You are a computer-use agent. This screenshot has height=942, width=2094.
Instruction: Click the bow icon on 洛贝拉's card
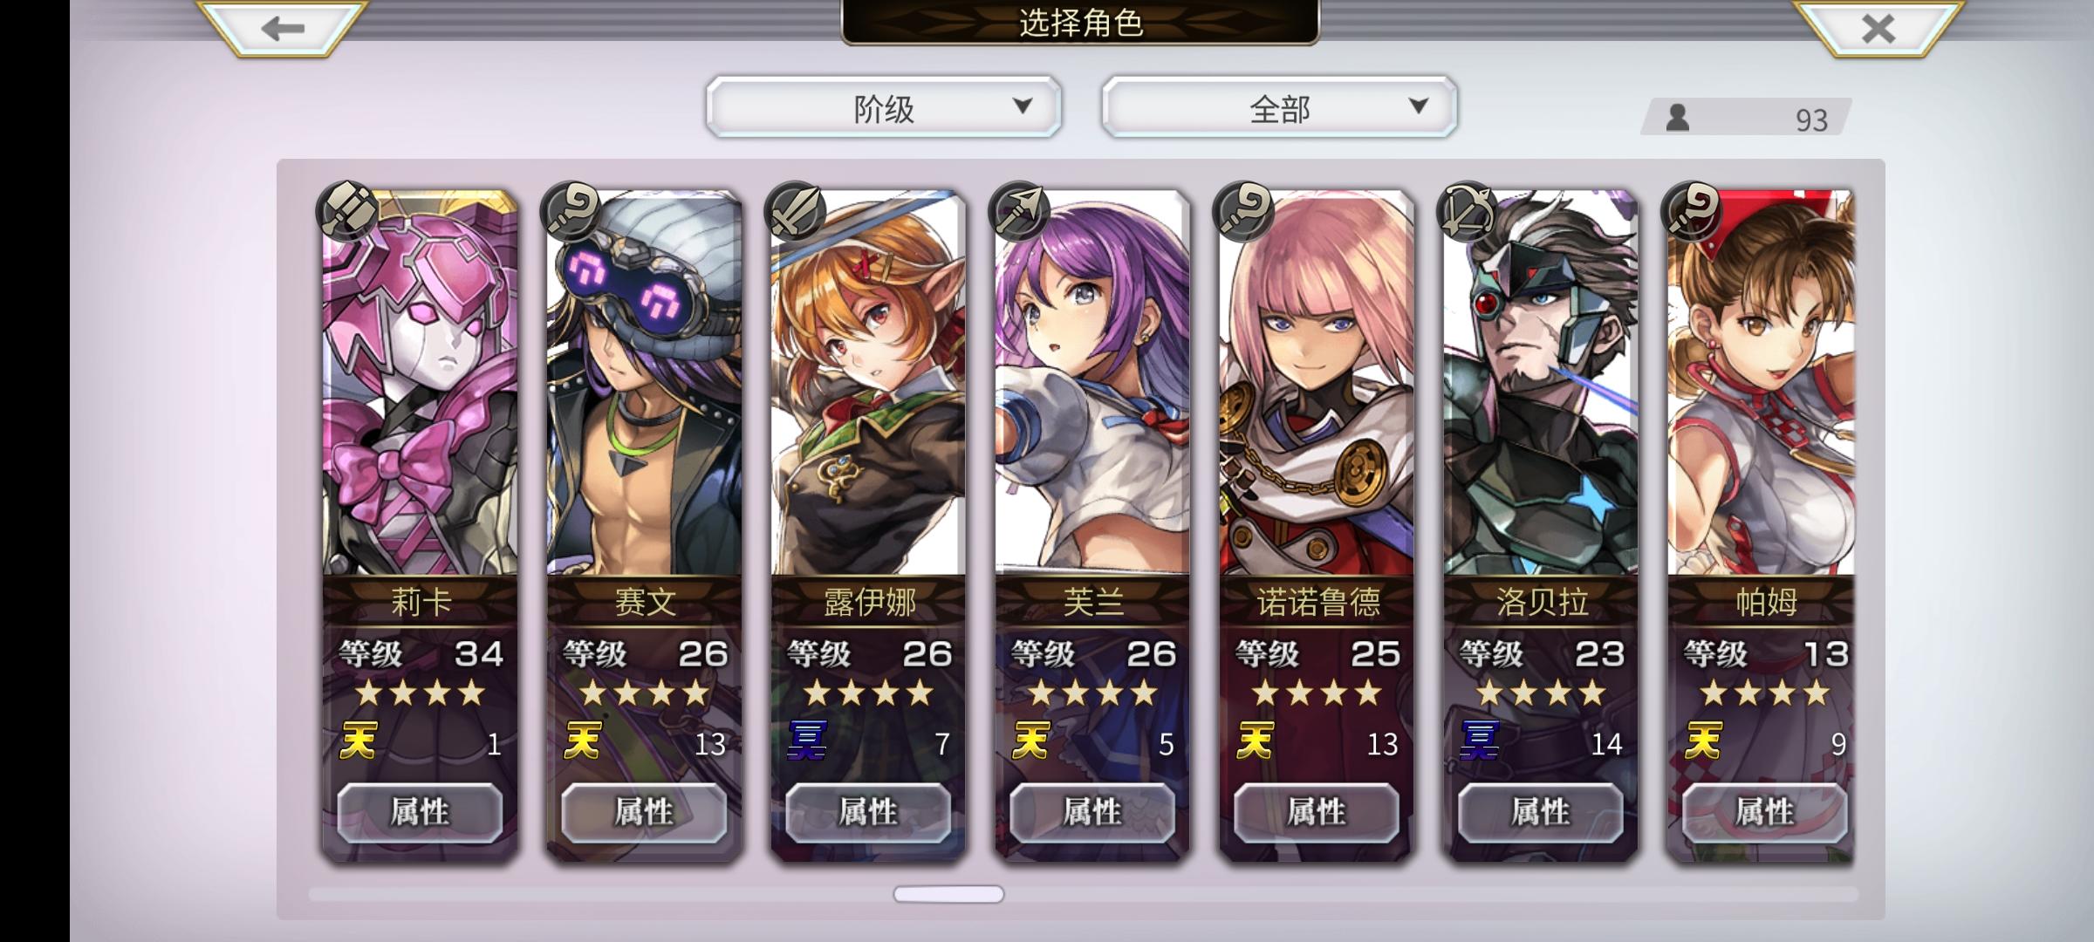click(x=1468, y=211)
